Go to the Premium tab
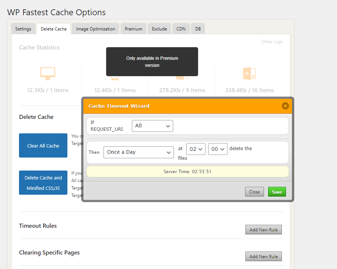Viewport: 337px width, 269px height. point(133,29)
